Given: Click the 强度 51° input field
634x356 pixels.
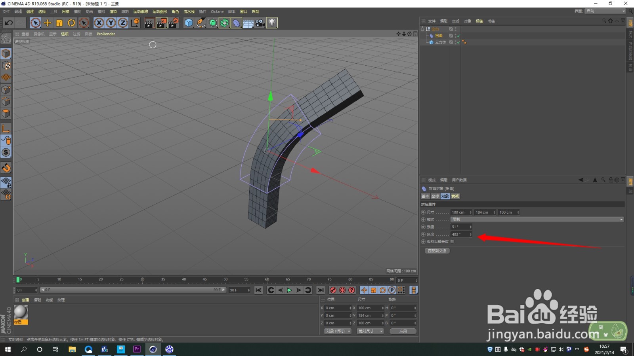Looking at the screenshot, I should pyautogui.click(x=460, y=227).
